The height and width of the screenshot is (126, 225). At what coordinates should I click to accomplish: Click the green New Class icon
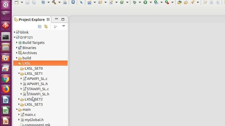click(x=122, y=2)
